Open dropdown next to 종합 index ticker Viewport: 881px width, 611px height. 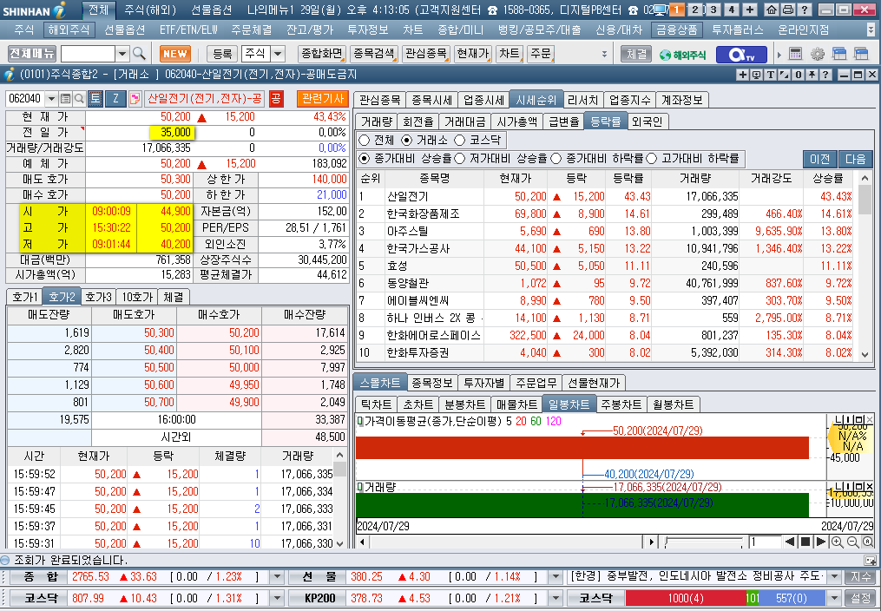point(276,577)
